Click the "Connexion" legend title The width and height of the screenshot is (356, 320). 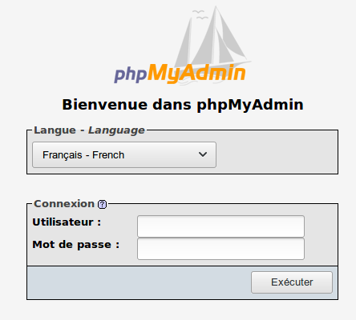tap(64, 204)
